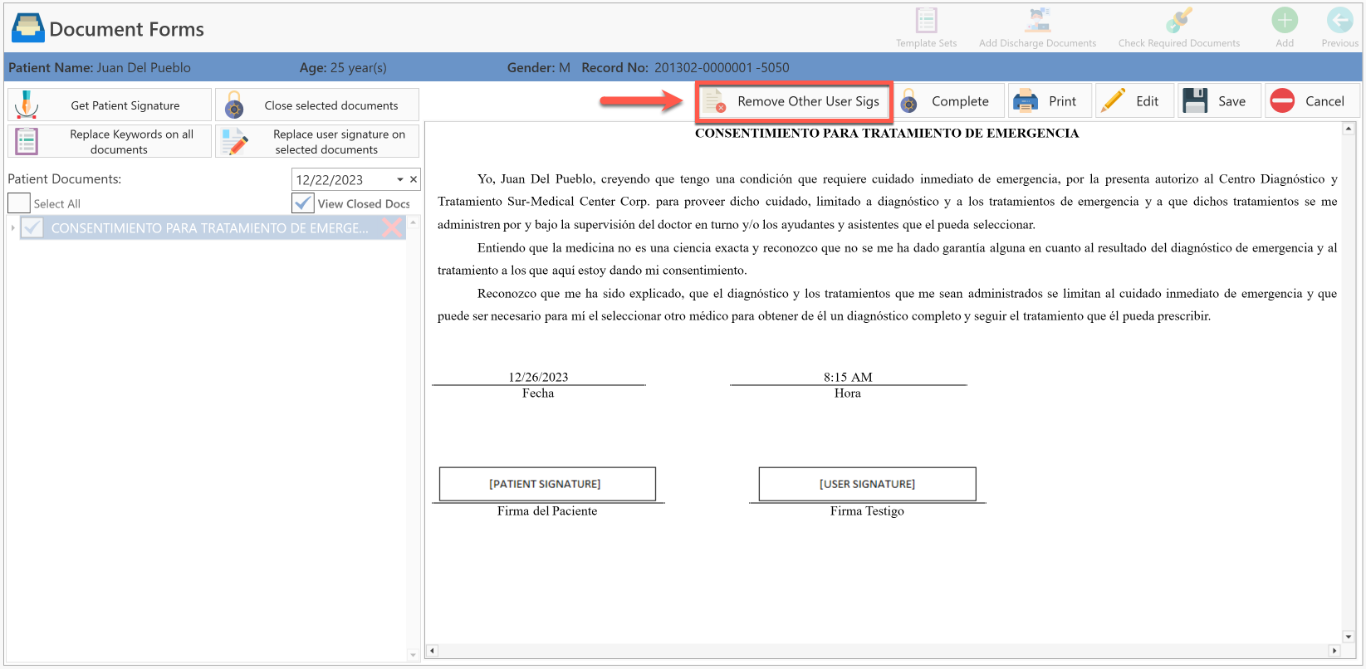Click the Gender: M text
Screen dimensions: 1366x669
click(539, 67)
